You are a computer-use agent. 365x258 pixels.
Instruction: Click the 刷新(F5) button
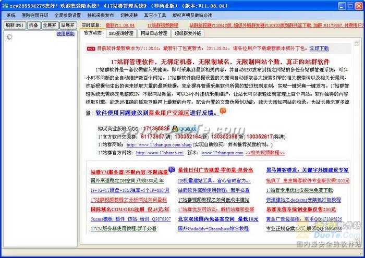point(15,26)
